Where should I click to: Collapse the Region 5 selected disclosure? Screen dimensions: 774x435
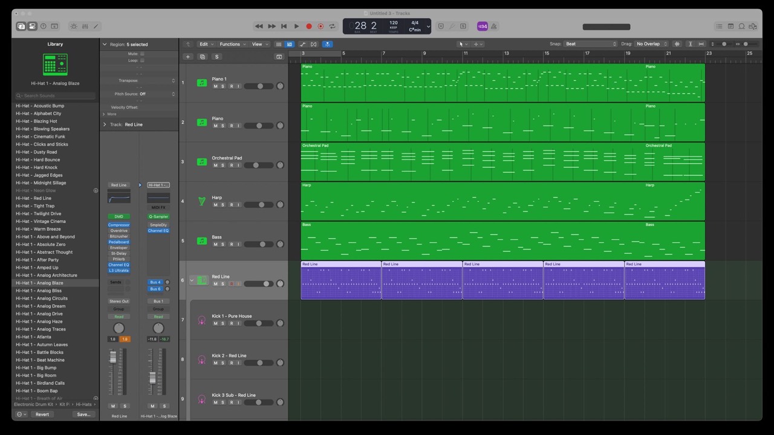coord(104,44)
